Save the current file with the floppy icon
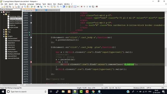Viewport: 167px width, 94px height. pyautogui.click(x=7, y=7)
